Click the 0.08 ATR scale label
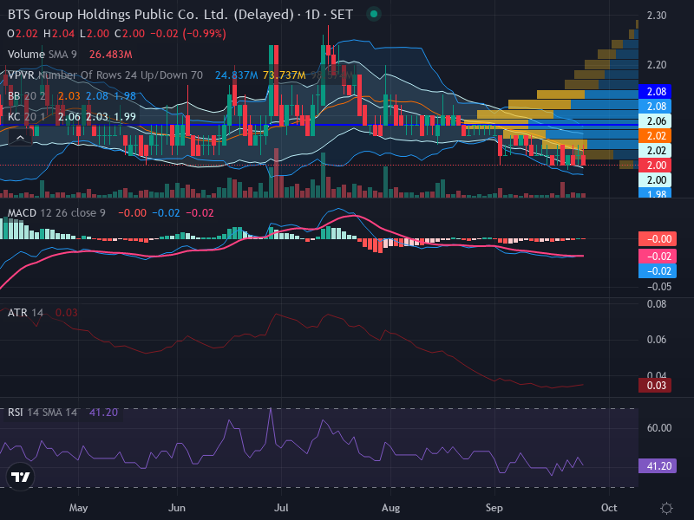This screenshot has width=694, height=520. [657, 304]
